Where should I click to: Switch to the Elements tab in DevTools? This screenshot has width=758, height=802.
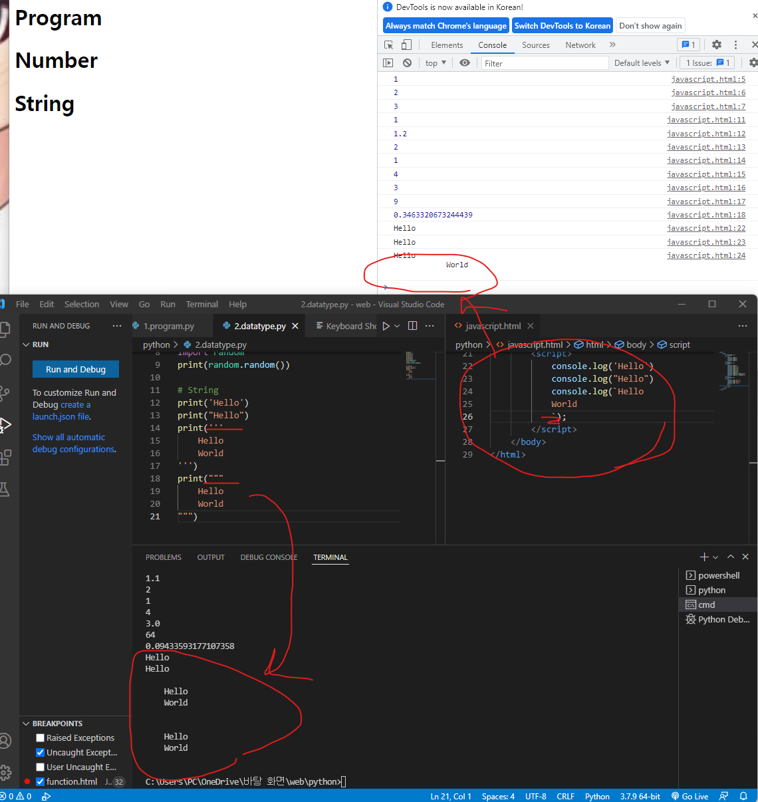(x=447, y=45)
